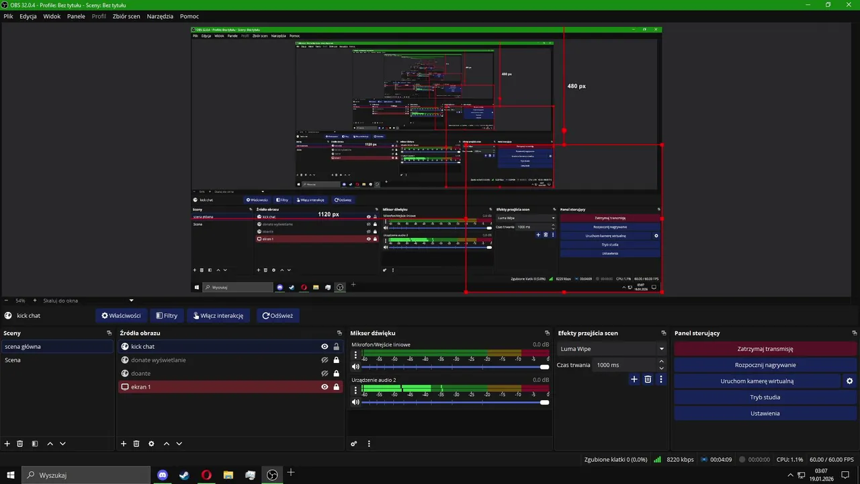
Task: Remove selected source with Źródła obrazu trash icon
Action: 136,444
